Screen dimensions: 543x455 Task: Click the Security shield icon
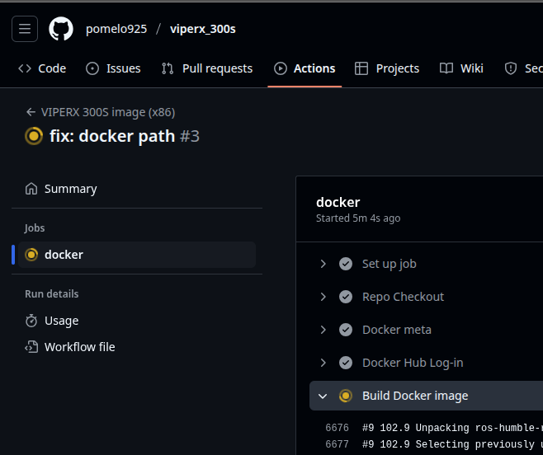511,68
